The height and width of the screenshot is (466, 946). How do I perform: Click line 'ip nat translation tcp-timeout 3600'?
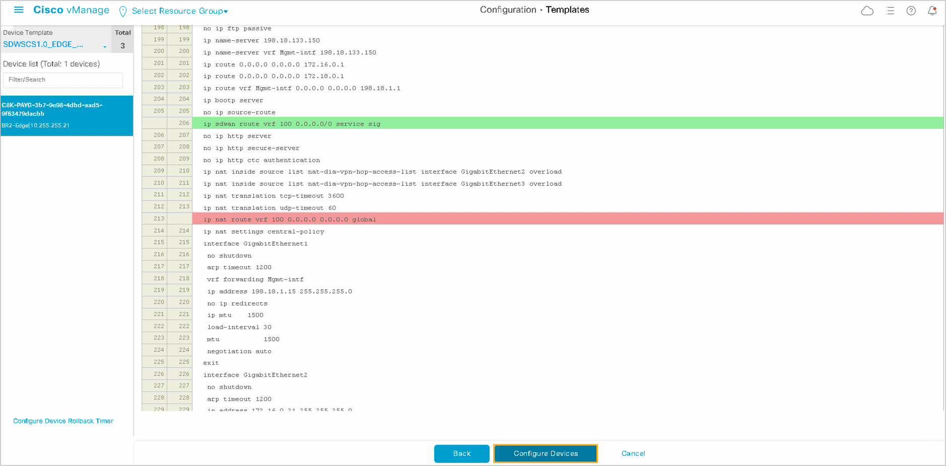click(x=274, y=196)
